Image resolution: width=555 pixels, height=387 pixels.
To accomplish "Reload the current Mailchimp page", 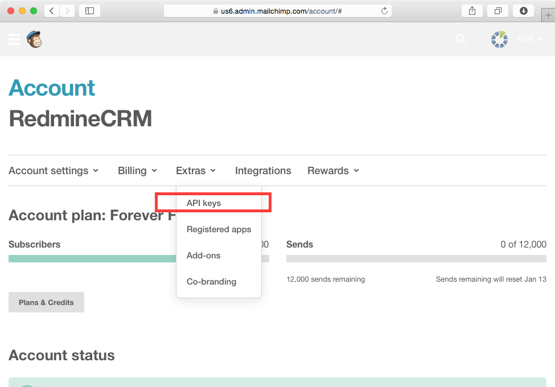I will click(x=384, y=10).
